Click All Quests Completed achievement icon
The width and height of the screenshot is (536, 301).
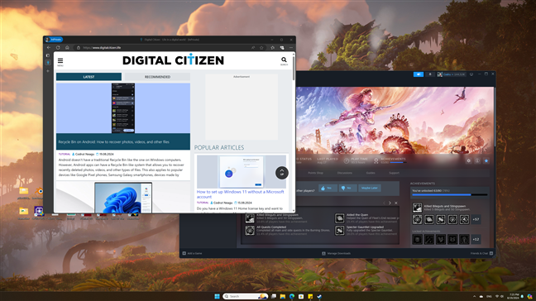250,230
